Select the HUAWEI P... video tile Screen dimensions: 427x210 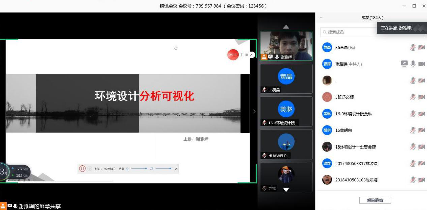286,144
